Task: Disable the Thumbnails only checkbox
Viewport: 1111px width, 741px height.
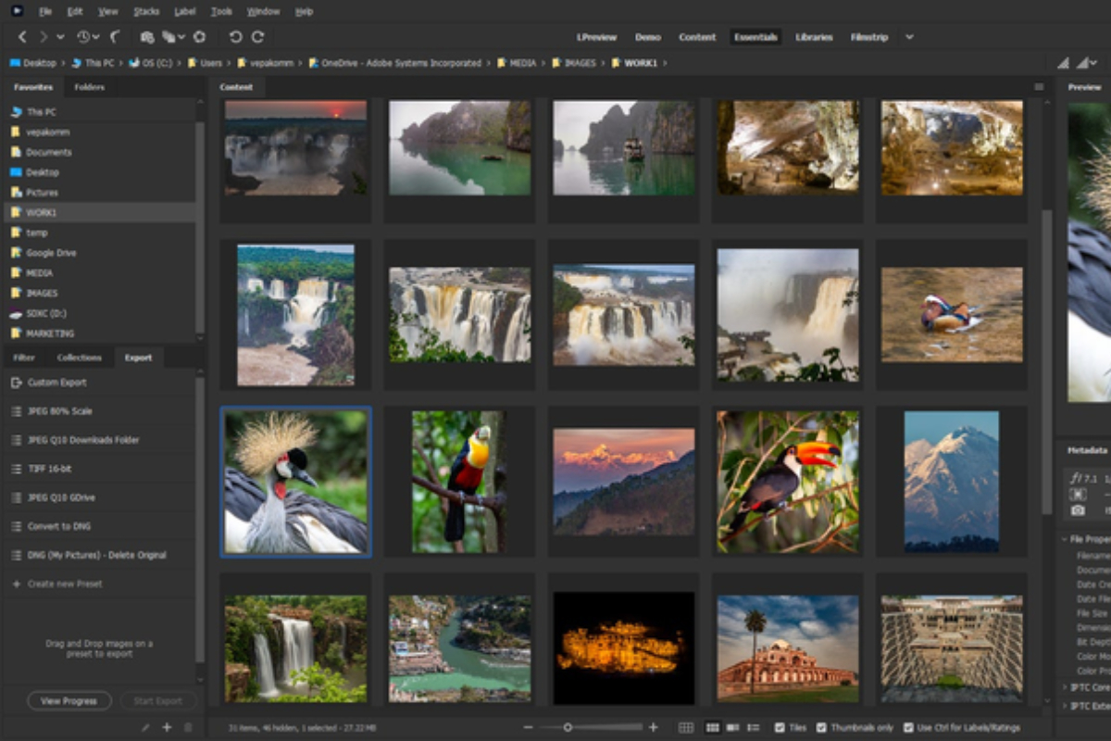Action: pyautogui.click(x=820, y=727)
